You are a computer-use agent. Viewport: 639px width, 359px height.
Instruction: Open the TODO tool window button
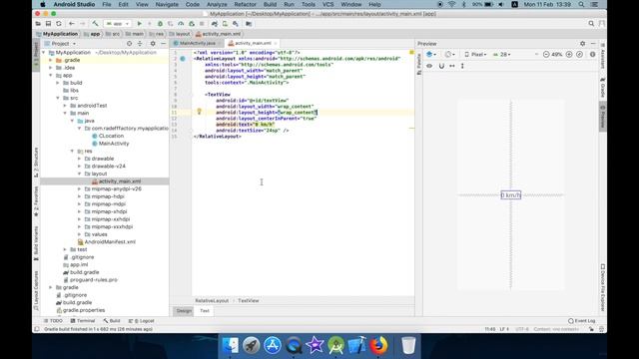53,321
